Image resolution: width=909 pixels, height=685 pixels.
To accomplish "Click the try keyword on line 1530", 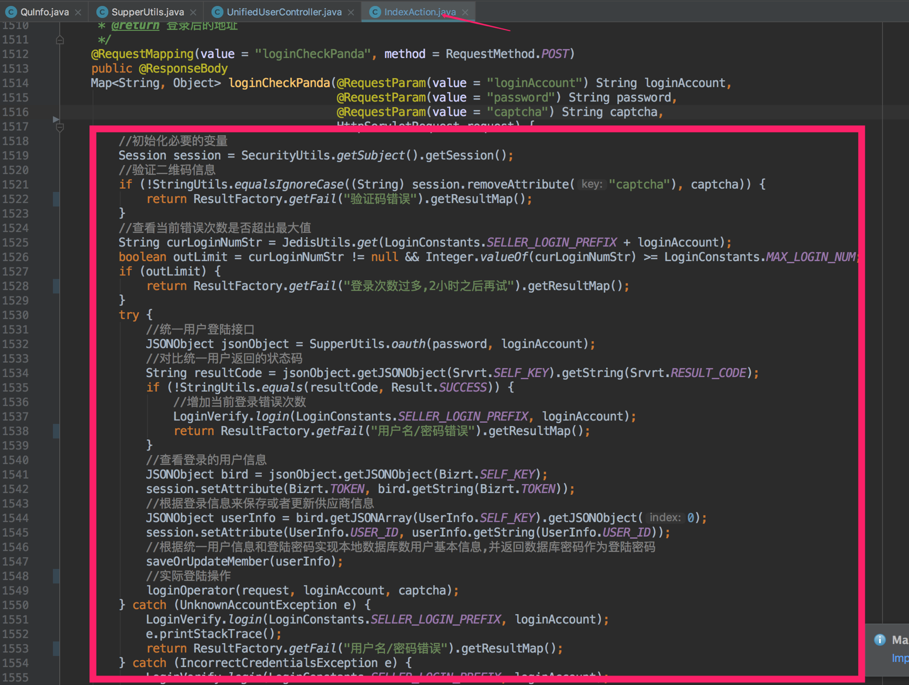I will tap(129, 315).
